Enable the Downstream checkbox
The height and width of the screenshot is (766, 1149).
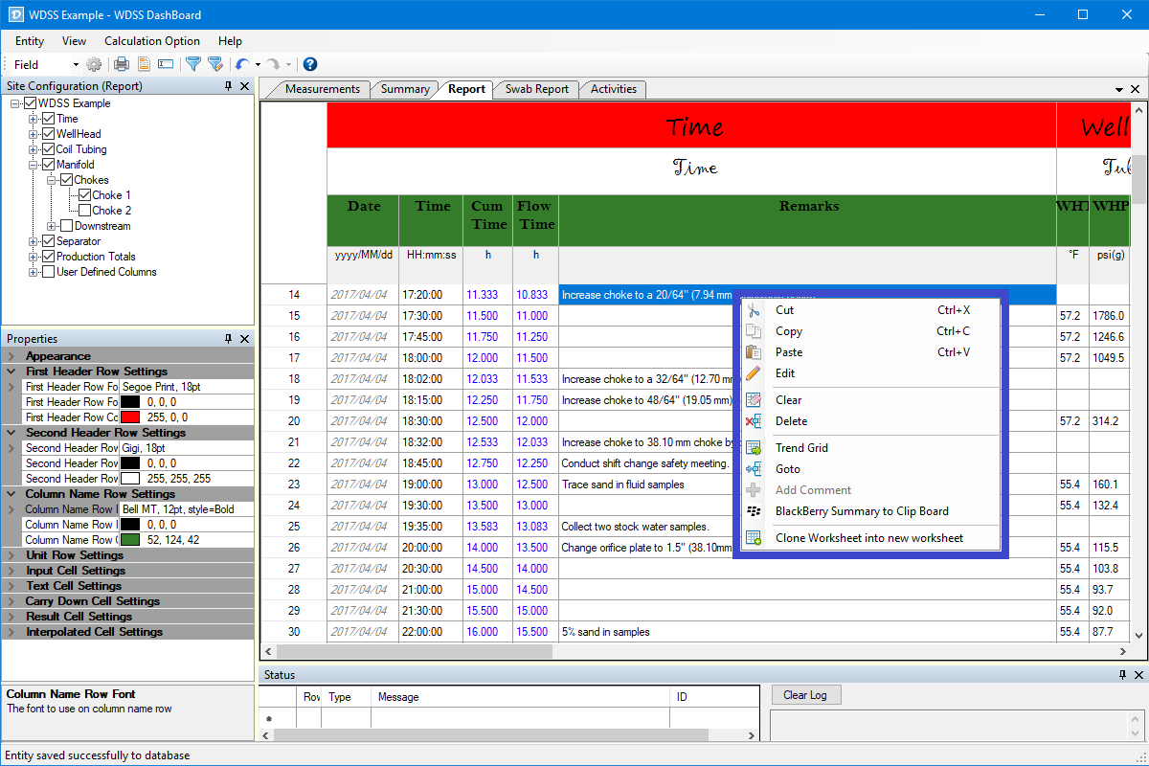[67, 226]
